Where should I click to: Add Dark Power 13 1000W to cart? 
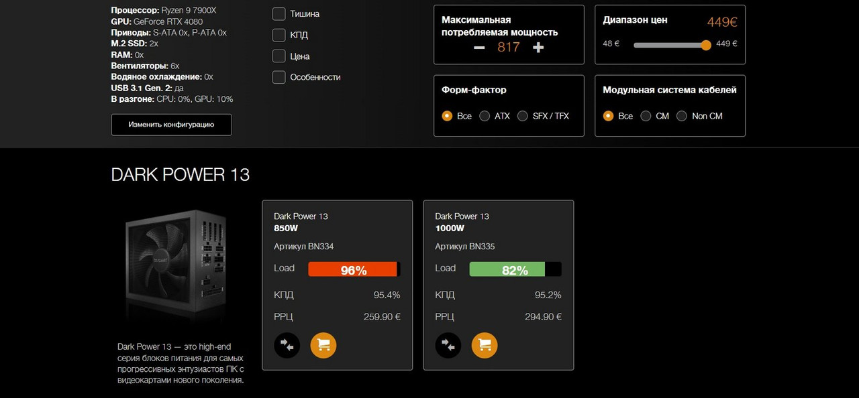[485, 345]
